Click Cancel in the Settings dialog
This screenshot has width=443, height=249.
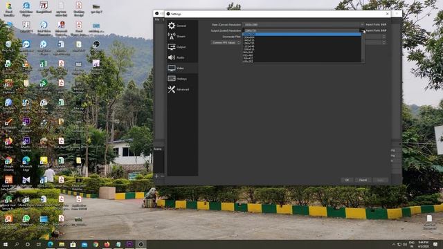(x=363, y=180)
